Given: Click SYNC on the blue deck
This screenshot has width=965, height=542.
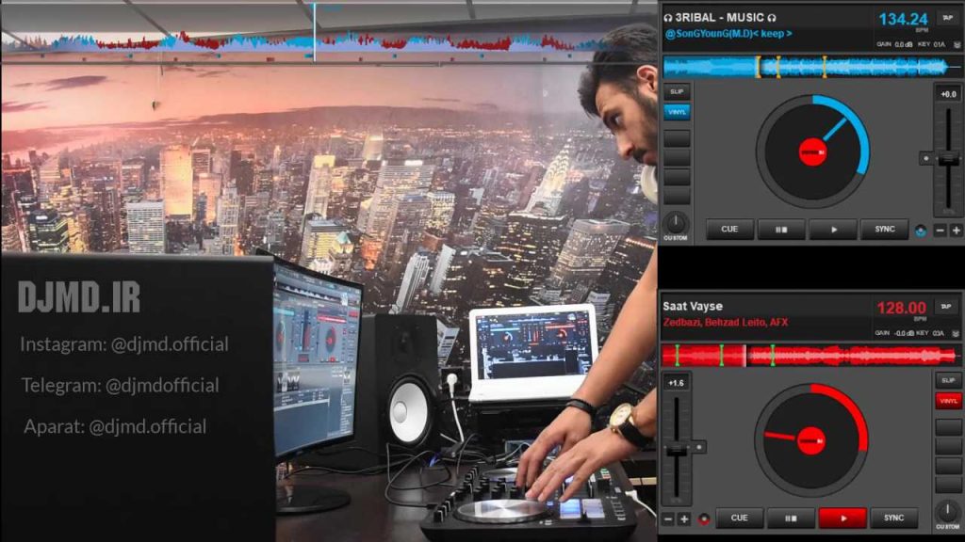Looking at the screenshot, I should [x=884, y=230].
